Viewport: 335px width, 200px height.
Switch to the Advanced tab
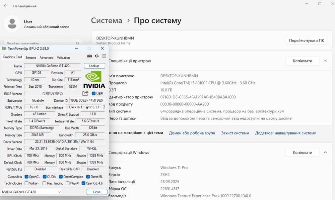coord(46,58)
